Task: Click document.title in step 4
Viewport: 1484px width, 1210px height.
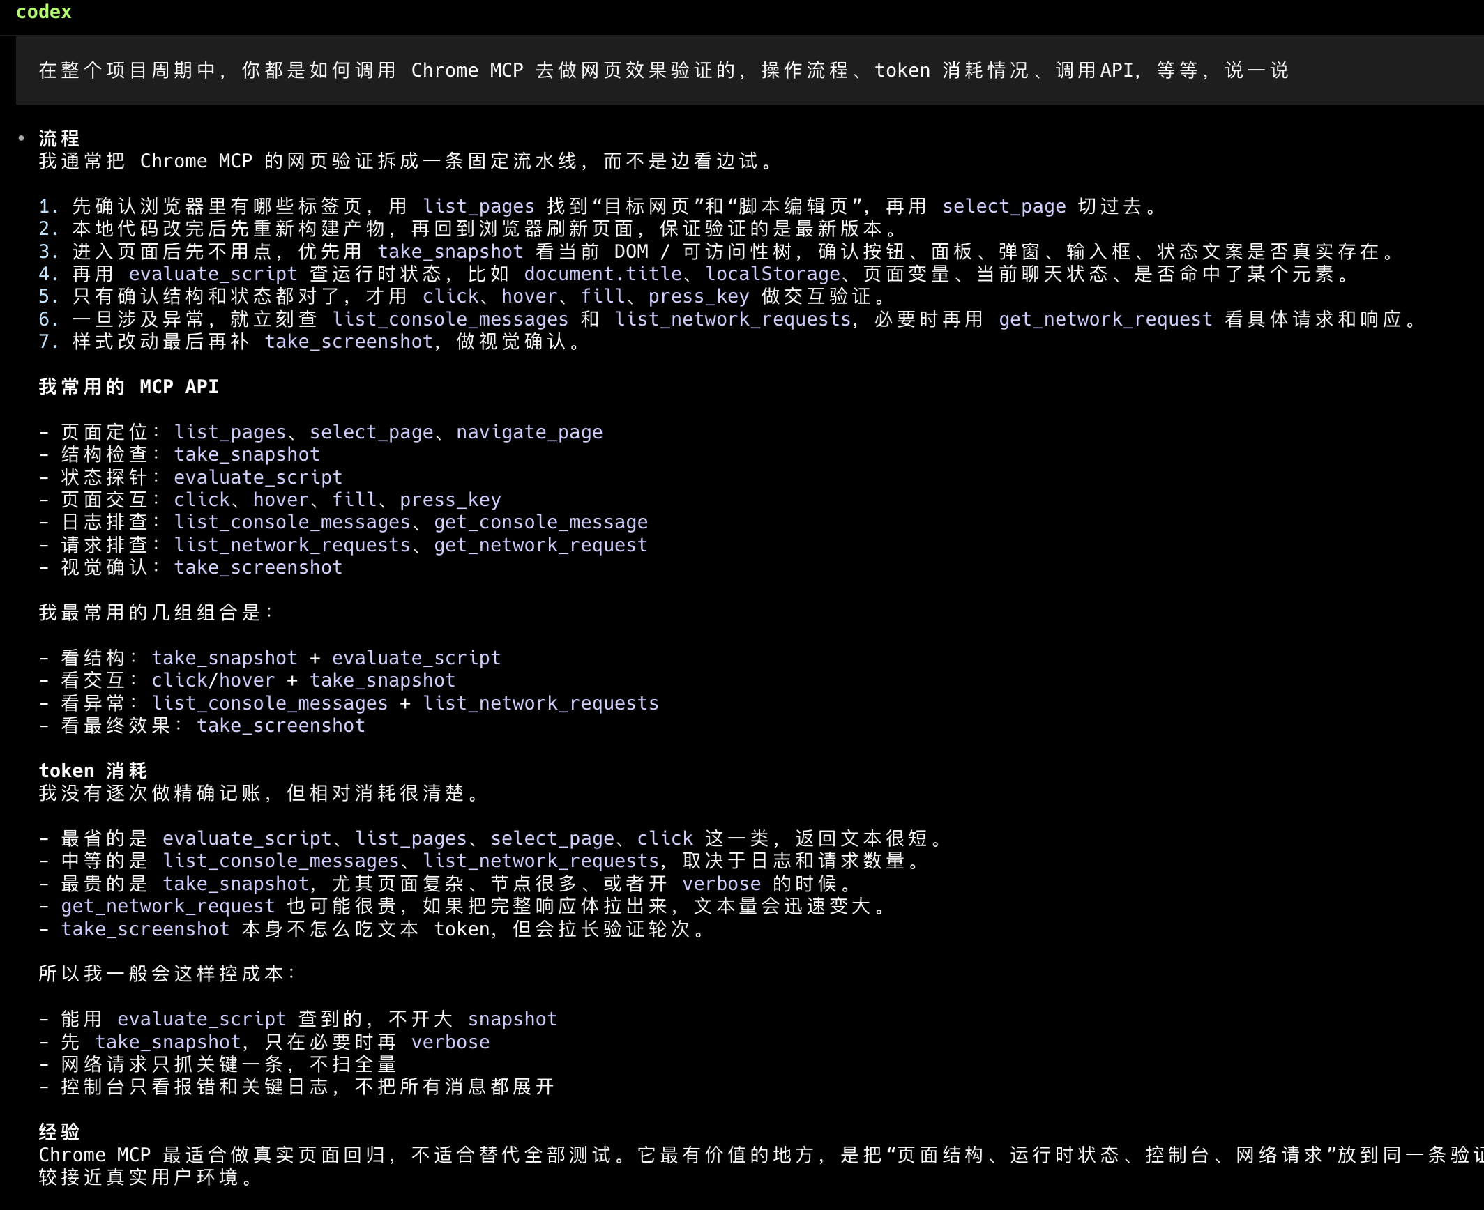Action: pos(603,274)
